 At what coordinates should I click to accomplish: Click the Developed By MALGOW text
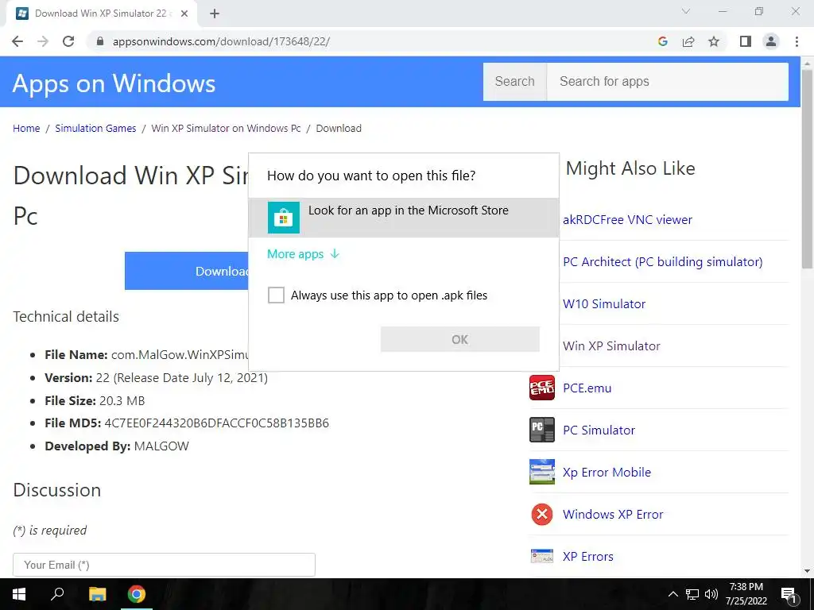pos(117,446)
